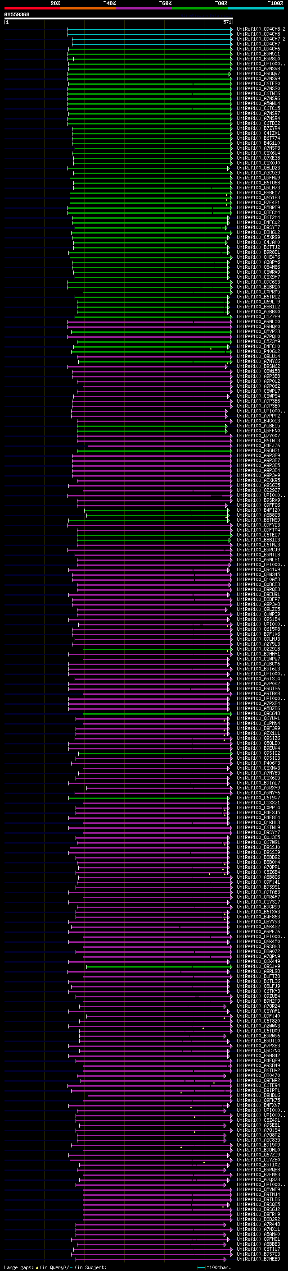Select the UniRef100_Q94CH6 label

tap(258, 49)
